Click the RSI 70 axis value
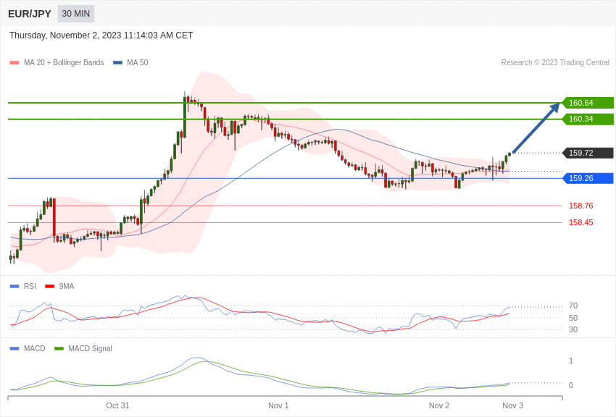 tap(573, 306)
